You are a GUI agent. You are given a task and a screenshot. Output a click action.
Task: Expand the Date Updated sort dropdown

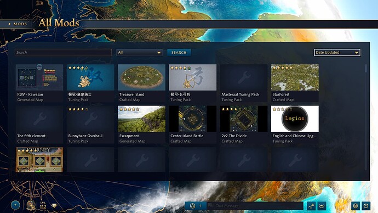(x=337, y=52)
